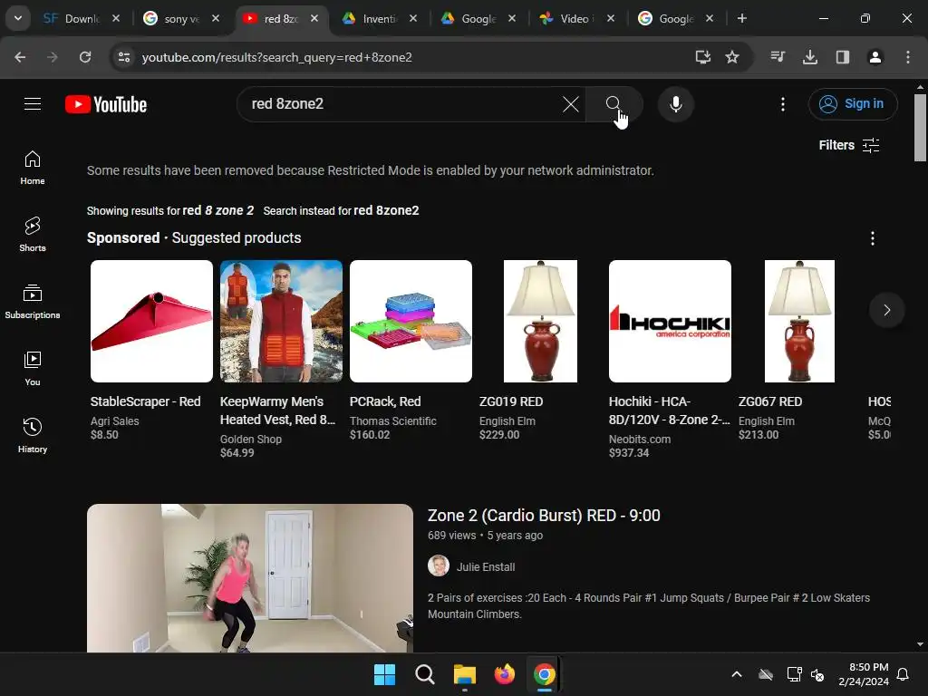The width and height of the screenshot is (928, 696).
Task: Click Julie Enstall channel avatar
Action: 439,565
